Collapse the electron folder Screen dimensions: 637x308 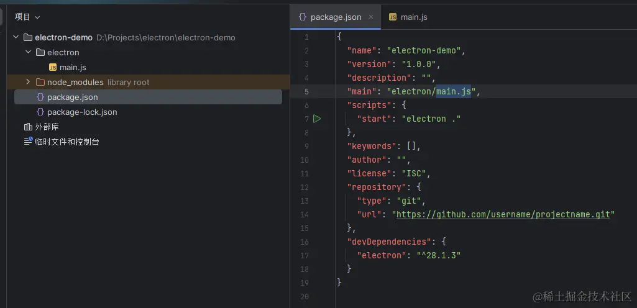click(28, 52)
